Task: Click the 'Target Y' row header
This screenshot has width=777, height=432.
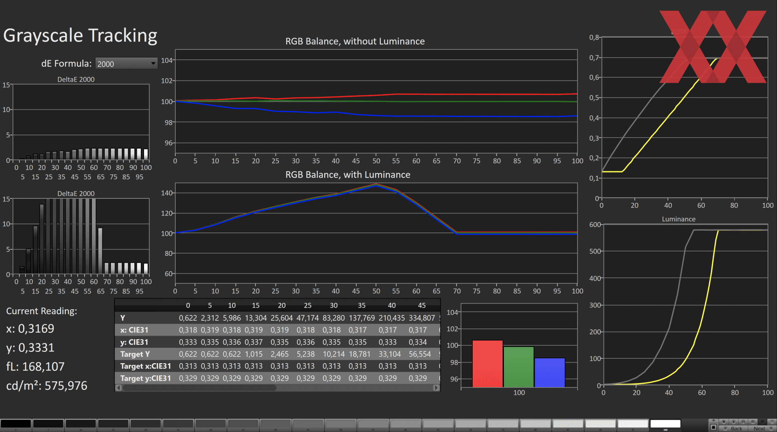Action: (135, 354)
